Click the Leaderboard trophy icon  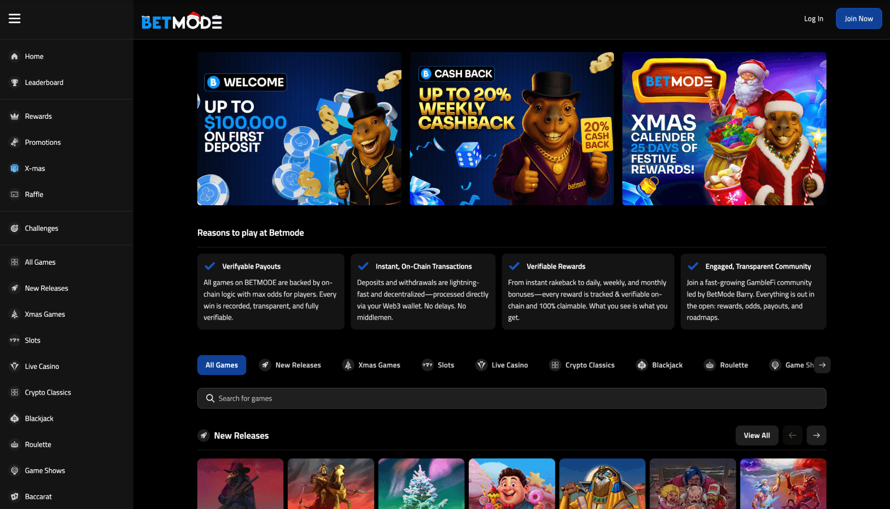point(15,83)
